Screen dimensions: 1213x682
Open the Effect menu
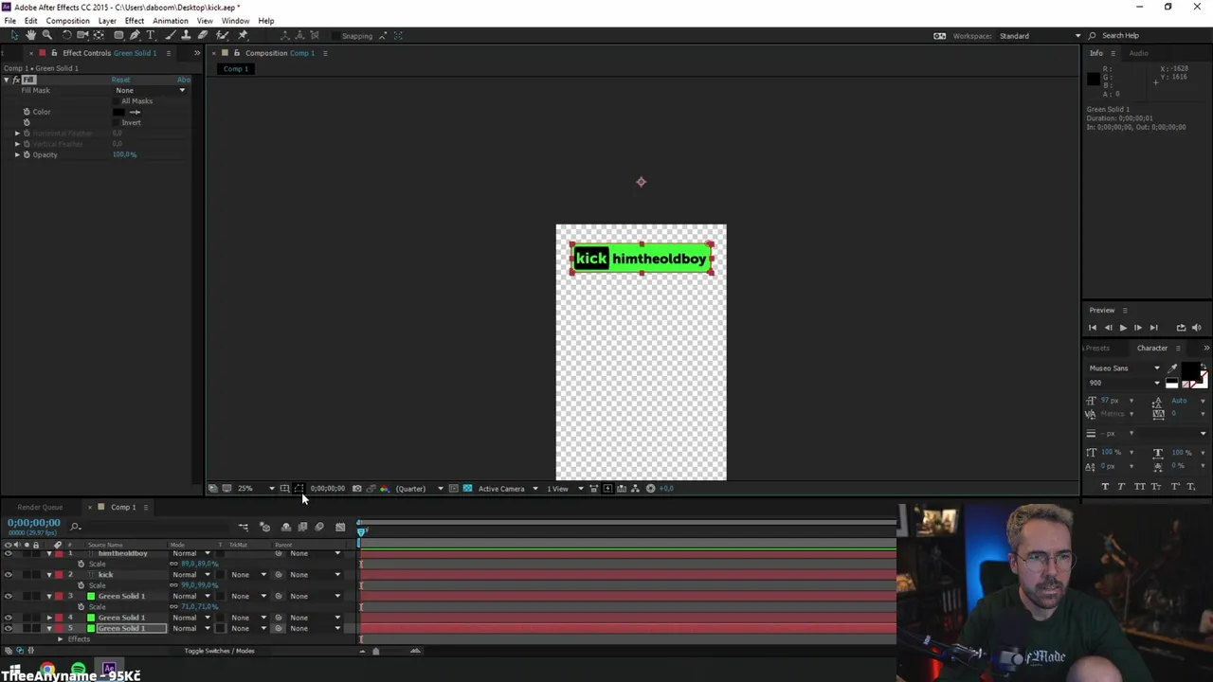135,21
